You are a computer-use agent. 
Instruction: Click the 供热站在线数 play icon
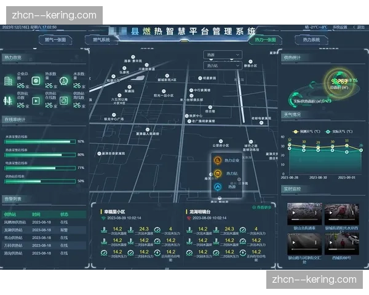36,100
